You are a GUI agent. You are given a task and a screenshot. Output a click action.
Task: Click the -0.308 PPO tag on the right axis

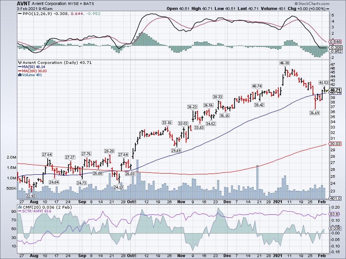click(x=336, y=47)
